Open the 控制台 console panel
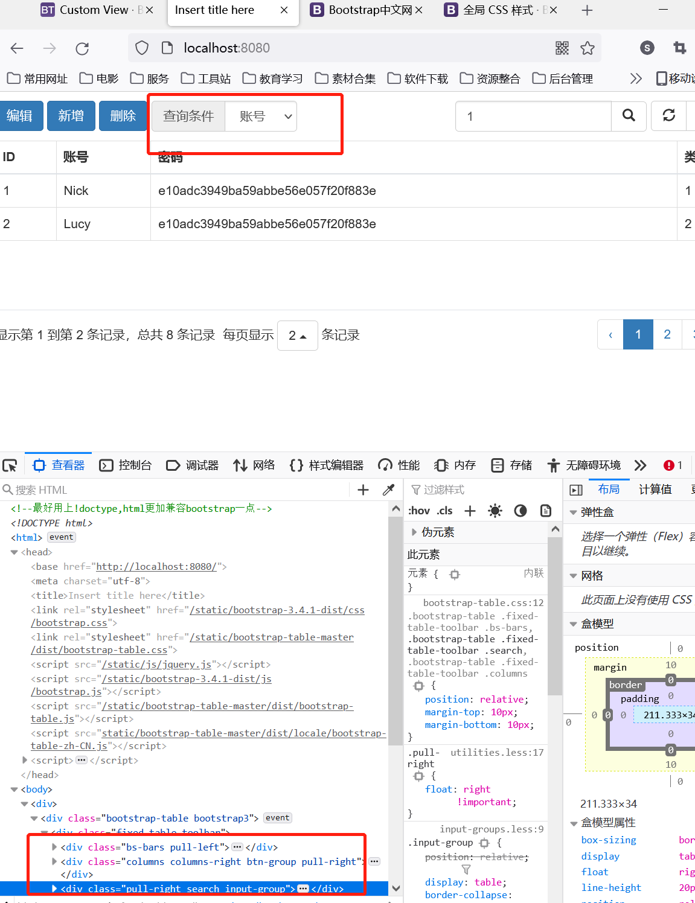The width and height of the screenshot is (695, 903). (x=126, y=465)
